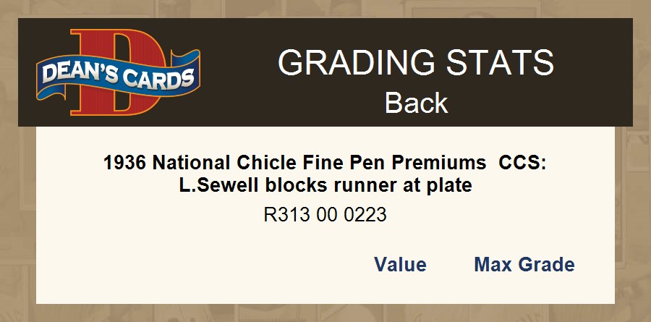Sort by the Max Grade column header
Screen dimensions: 651x322
click(x=524, y=265)
